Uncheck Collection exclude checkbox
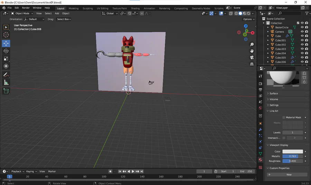Viewport: 311px width, 185px height. pos(298,23)
